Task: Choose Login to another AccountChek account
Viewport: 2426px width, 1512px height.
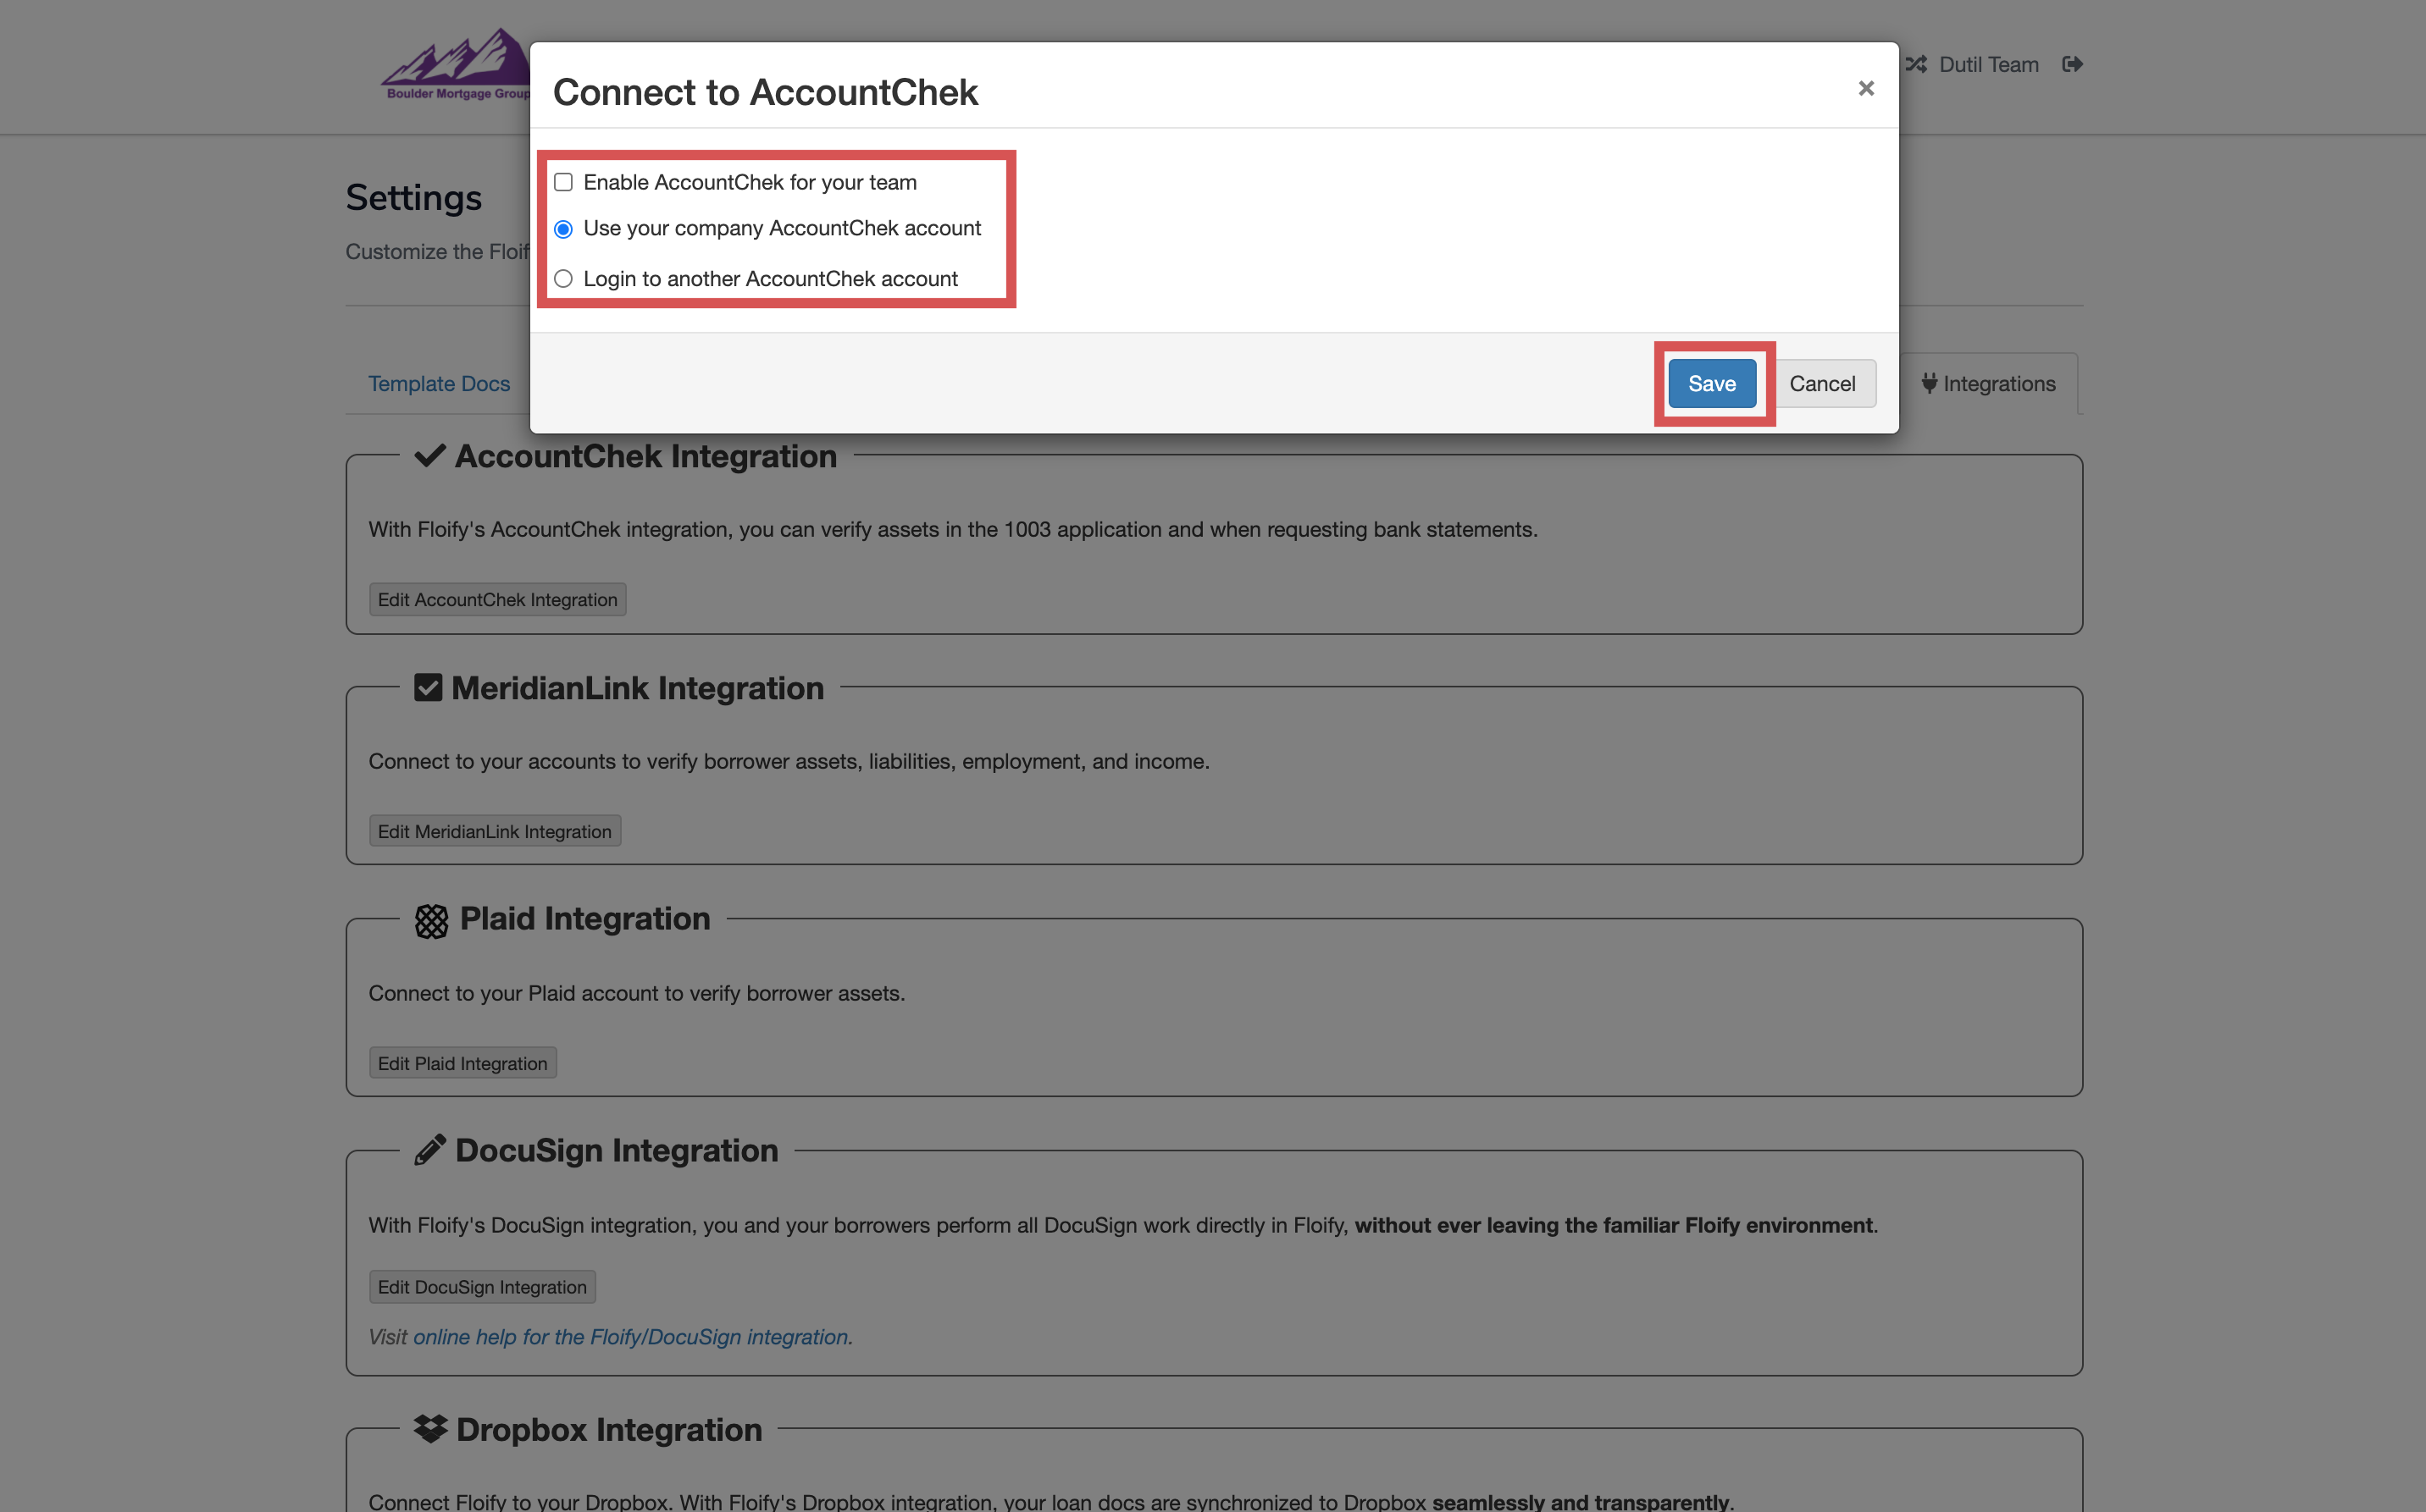Action: coord(563,279)
